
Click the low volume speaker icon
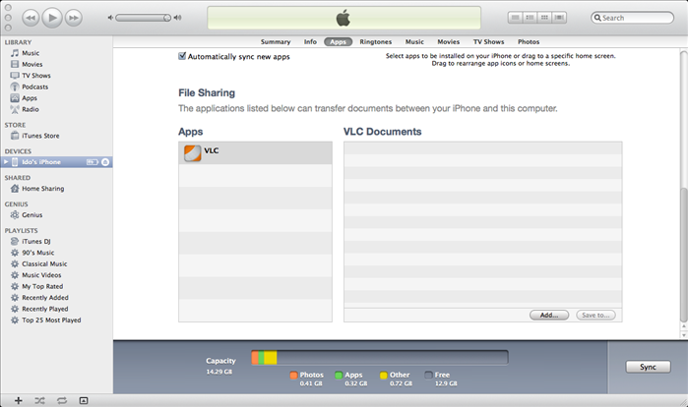(x=110, y=18)
